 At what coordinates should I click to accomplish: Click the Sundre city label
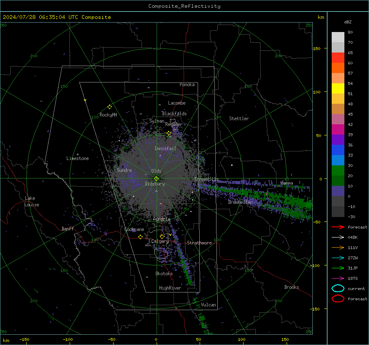pyautogui.click(x=124, y=170)
